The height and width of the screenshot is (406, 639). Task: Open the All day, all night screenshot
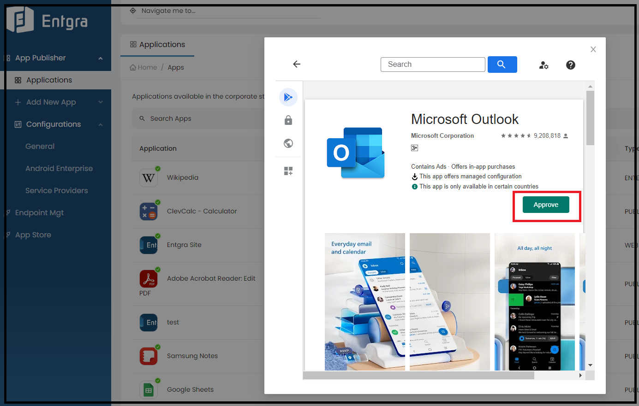coord(535,302)
